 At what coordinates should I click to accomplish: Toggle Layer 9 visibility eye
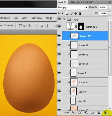(x=59, y=91)
